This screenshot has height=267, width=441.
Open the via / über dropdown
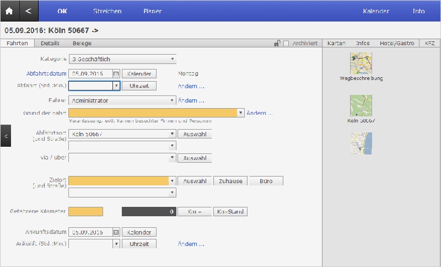point(122,158)
